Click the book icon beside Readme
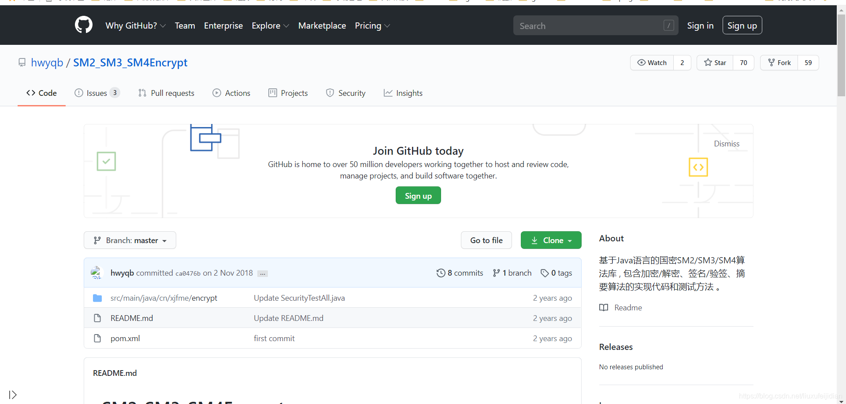The width and height of the screenshot is (846, 404). coord(604,307)
